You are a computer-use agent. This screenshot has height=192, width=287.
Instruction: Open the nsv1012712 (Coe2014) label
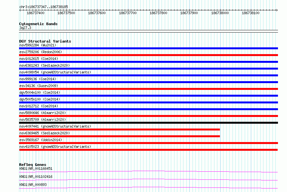pyautogui.click(x=39, y=106)
